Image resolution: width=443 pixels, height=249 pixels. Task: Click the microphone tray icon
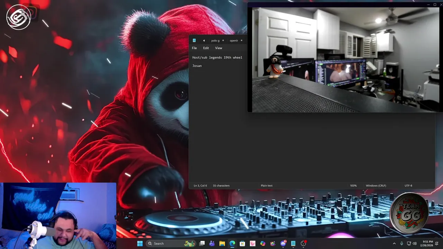[x=401, y=243]
